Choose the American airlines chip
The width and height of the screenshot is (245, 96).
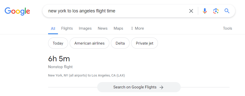[89, 43]
